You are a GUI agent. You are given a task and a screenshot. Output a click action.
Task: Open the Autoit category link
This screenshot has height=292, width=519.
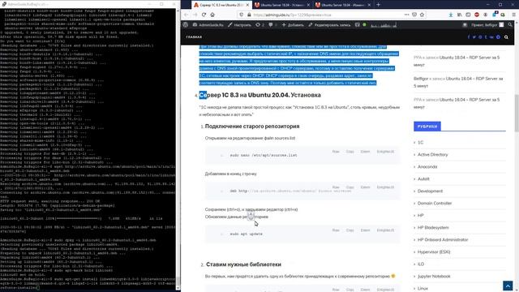click(x=423, y=179)
